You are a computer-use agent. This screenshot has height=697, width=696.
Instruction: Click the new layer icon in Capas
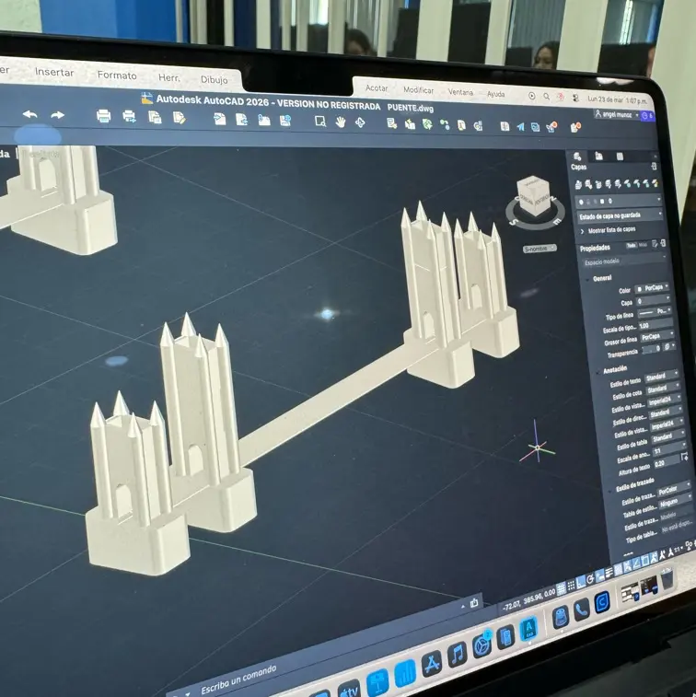tap(578, 184)
